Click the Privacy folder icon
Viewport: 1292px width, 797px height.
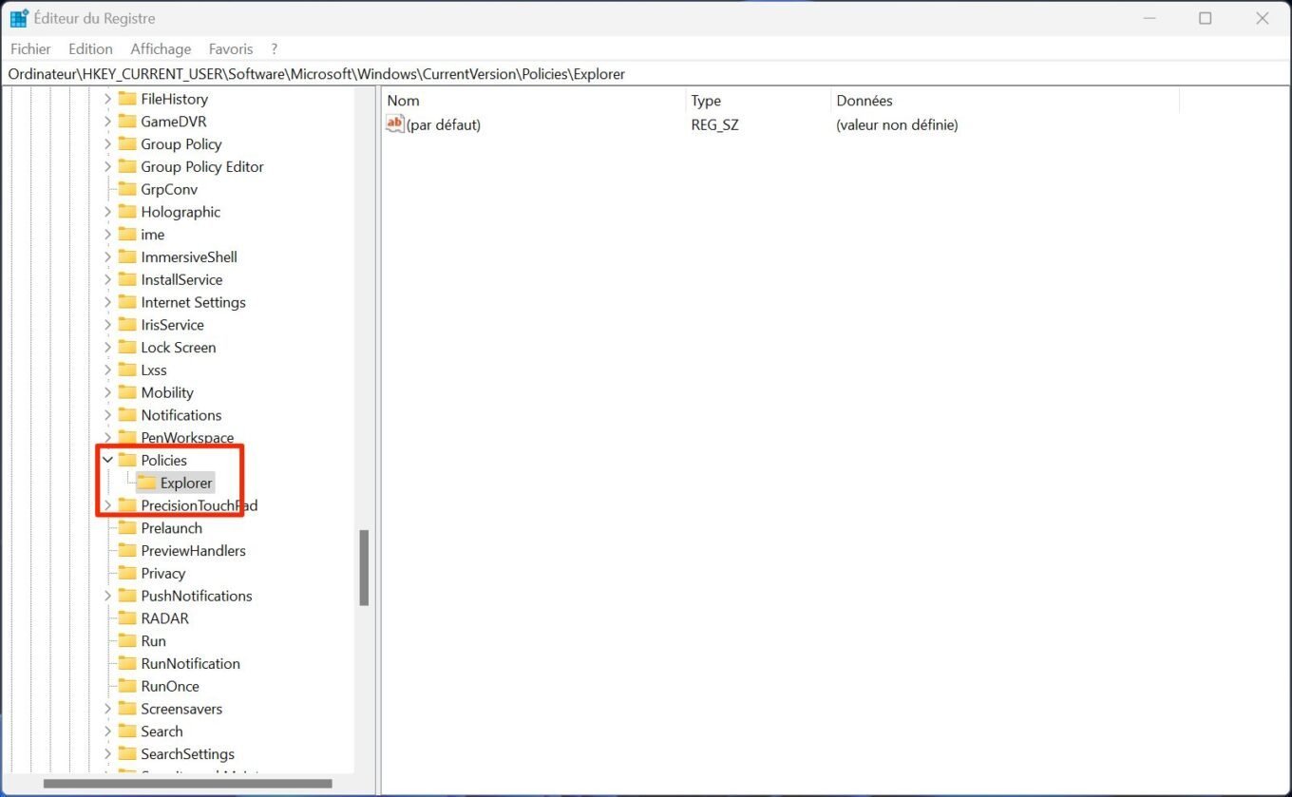coord(127,573)
